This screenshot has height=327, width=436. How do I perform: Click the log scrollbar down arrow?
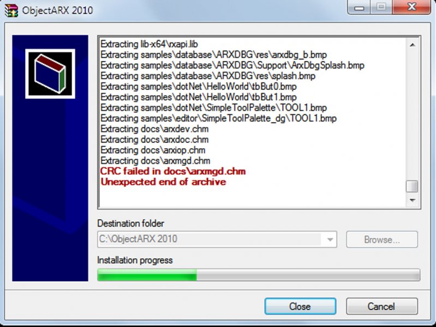point(413,201)
